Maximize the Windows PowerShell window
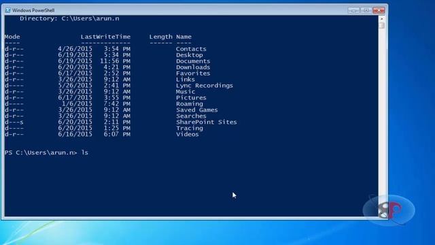 coord(366,10)
